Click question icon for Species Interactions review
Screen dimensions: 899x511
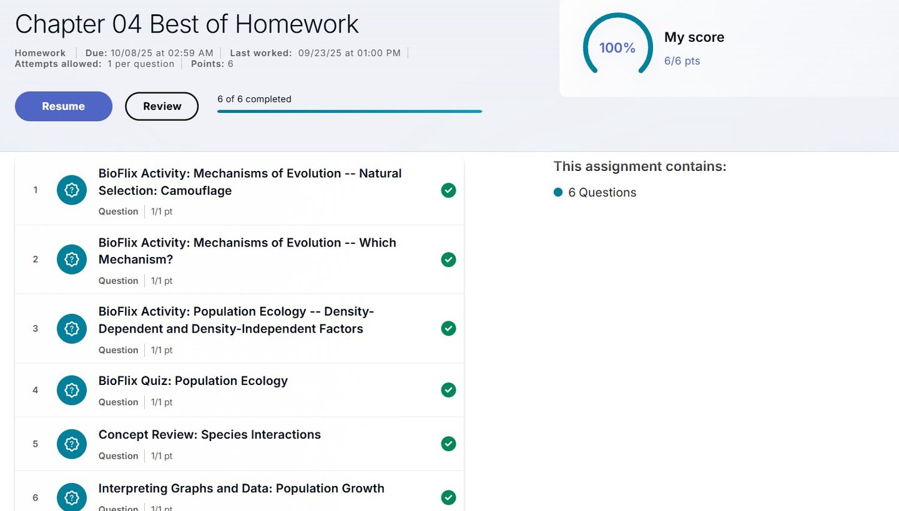(x=72, y=444)
